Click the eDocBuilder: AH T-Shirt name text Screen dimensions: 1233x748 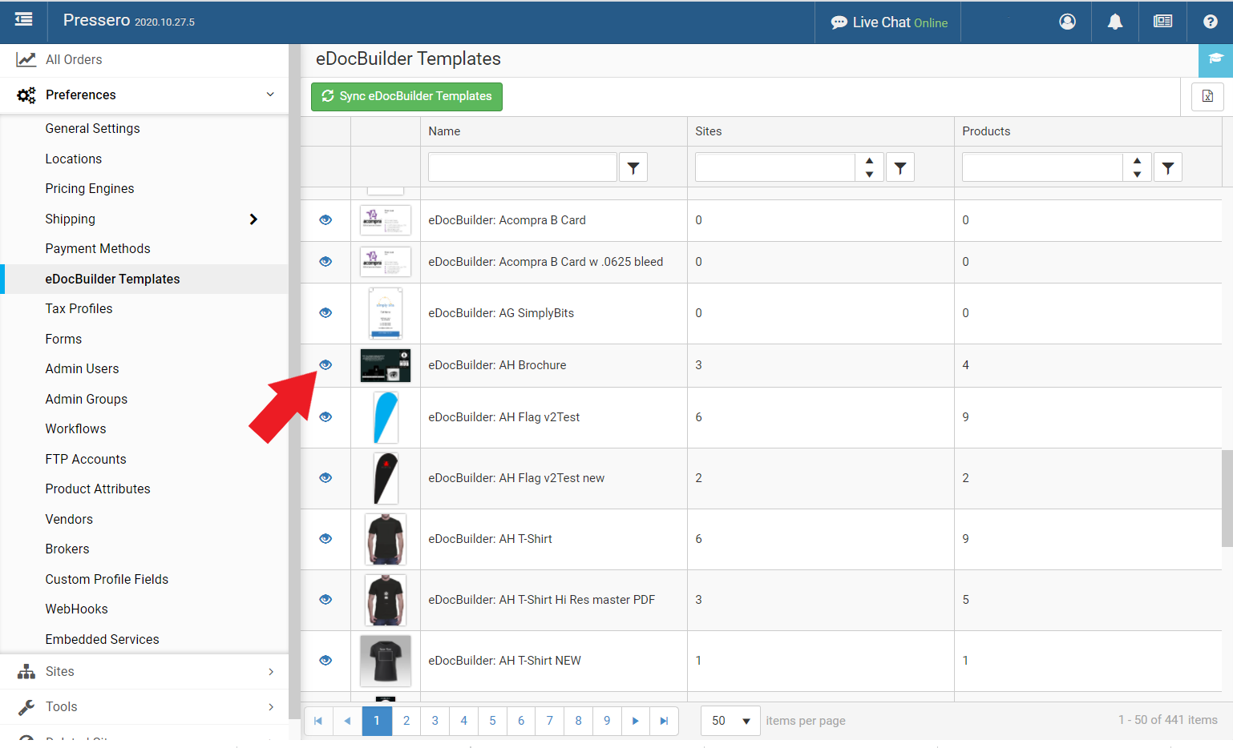[x=490, y=539]
